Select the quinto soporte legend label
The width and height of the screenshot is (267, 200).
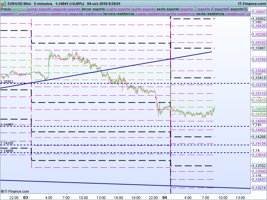pos(144,9)
